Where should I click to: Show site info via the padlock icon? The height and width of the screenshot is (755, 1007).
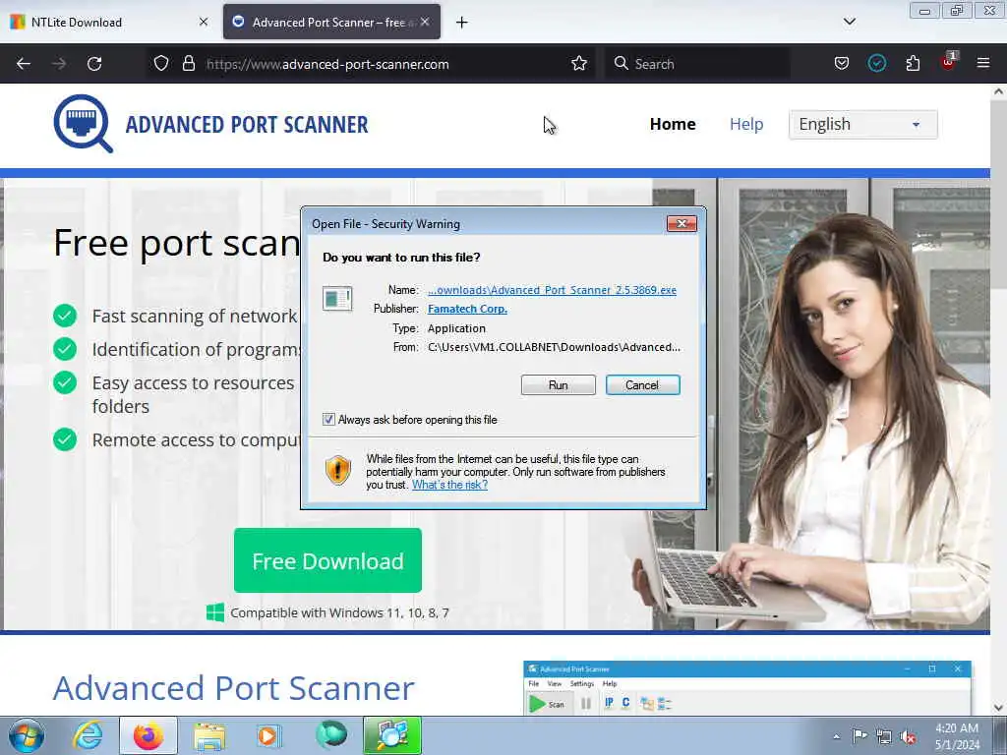[x=188, y=64]
